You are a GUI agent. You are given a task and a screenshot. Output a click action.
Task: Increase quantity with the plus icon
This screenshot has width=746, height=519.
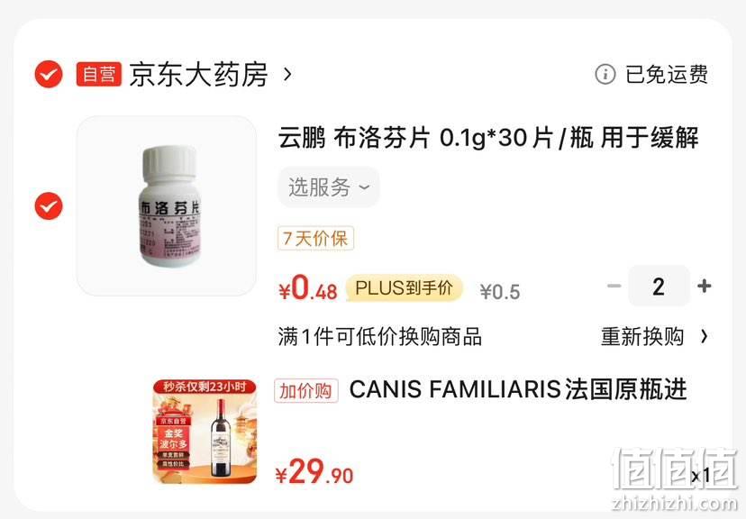pos(705,286)
